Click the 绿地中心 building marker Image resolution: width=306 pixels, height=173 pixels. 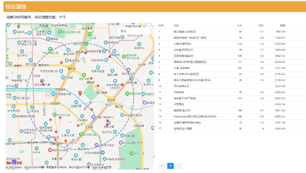click(139, 44)
